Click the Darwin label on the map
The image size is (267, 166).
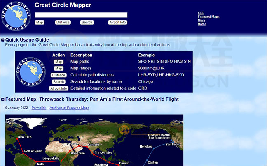(x=124, y=163)
